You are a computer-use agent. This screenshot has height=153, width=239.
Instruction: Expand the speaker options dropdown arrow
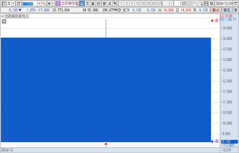click(x=53, y=3)
